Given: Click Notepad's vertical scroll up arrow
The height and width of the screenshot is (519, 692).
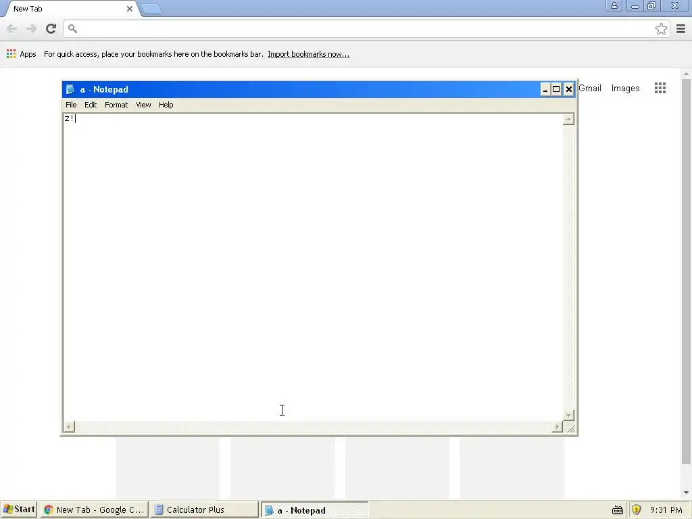Looking at the screenshot, I should [568, 119].
